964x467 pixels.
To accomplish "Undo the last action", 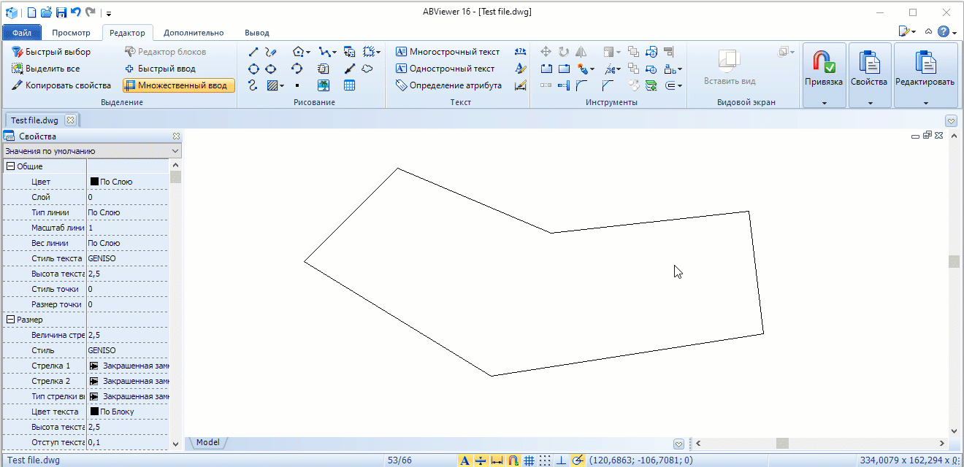I will click(x=76, y=12).
